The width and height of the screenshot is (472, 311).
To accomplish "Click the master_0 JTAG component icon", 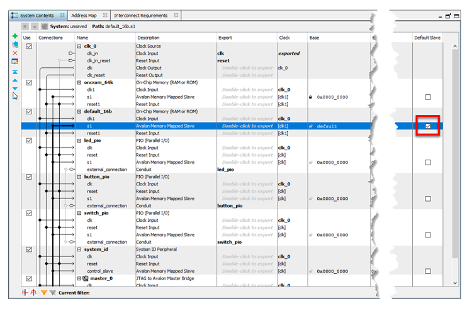I will pos(86,278).
